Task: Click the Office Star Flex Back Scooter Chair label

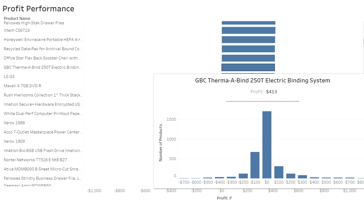Action: click(42, 58)
